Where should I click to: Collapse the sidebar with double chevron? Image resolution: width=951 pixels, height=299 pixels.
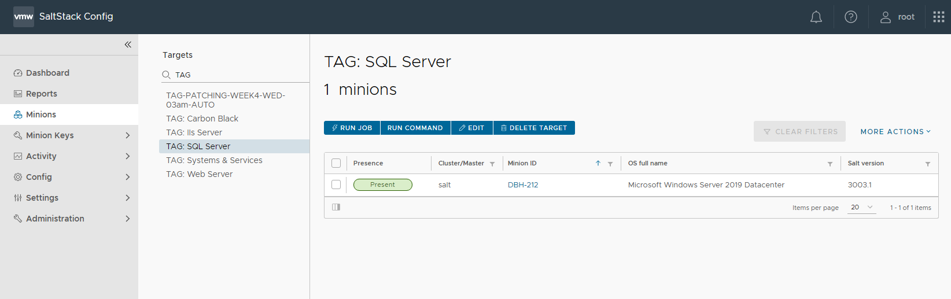click(x=128, y=45)
